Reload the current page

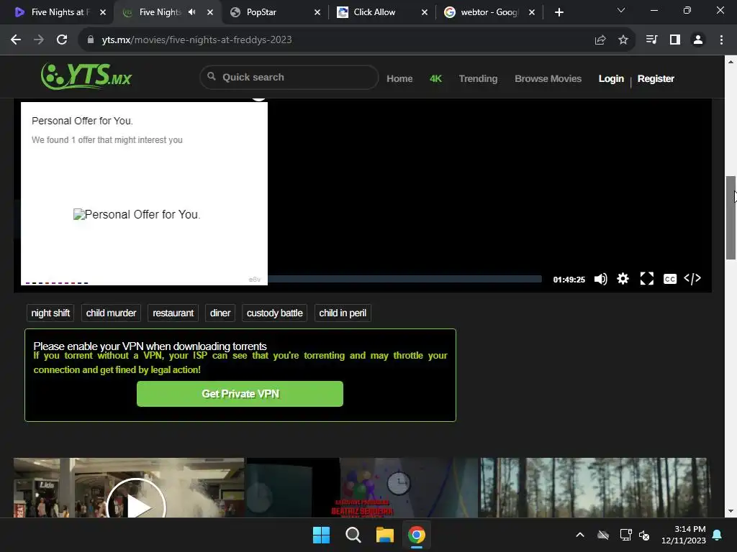tap(62, 40)
